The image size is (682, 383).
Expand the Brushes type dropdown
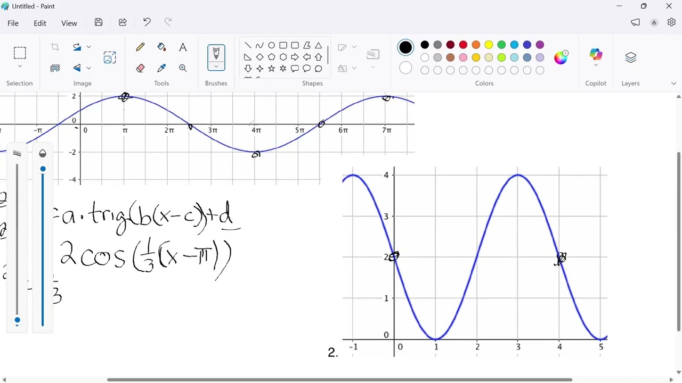click(216, 66)
